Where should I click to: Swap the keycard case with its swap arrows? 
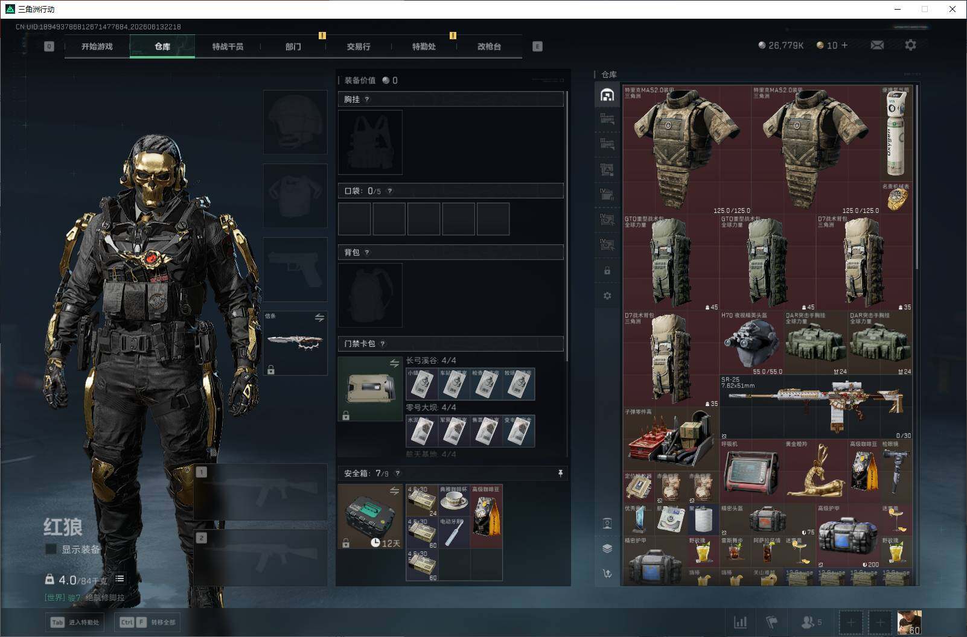[394, 363]
